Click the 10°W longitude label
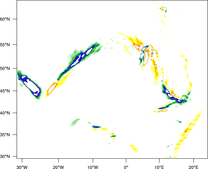The height and width of the screenshot is (169, 208). coord(93,167)
